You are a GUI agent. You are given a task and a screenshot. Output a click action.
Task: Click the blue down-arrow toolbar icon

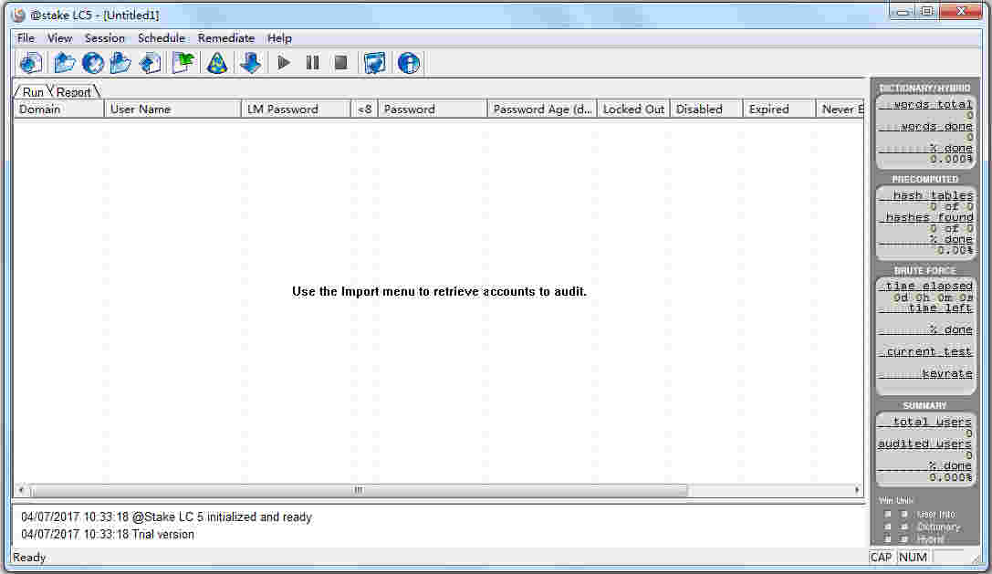[251, 63]
